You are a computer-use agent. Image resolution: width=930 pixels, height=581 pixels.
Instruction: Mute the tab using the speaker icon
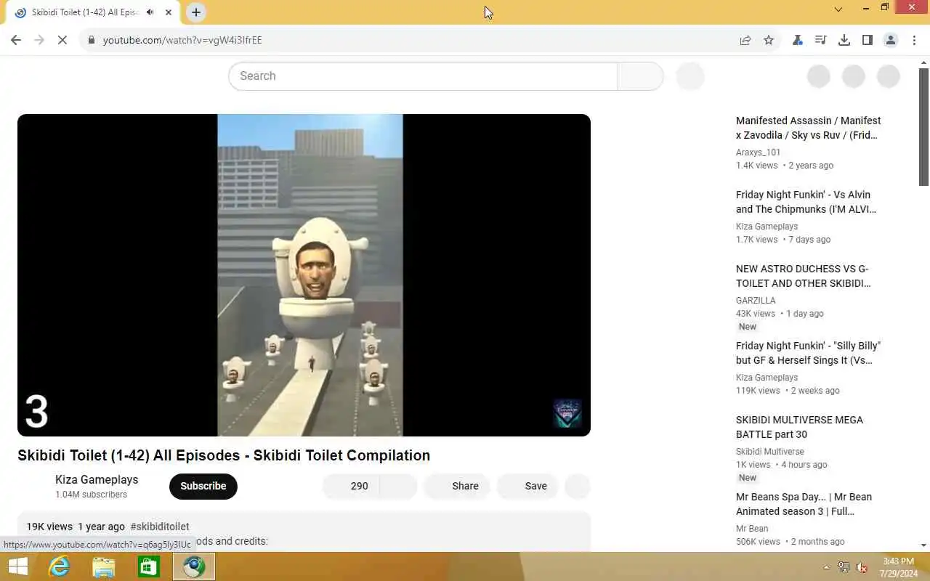pyautogui.click(x=150, y=12)
